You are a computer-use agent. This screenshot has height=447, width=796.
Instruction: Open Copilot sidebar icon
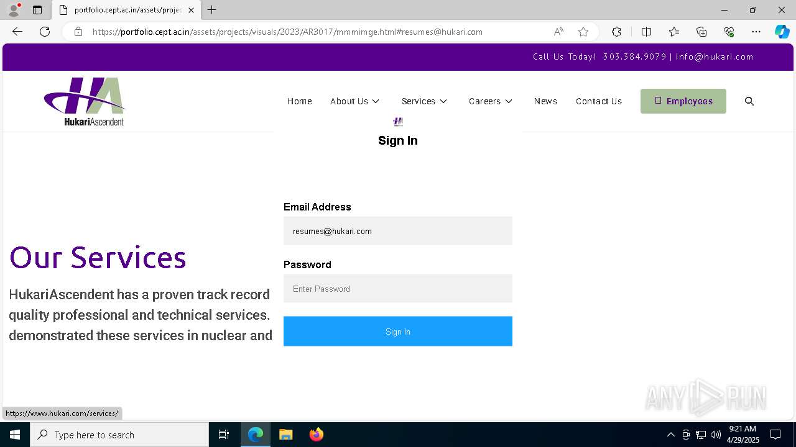[782, 32]
